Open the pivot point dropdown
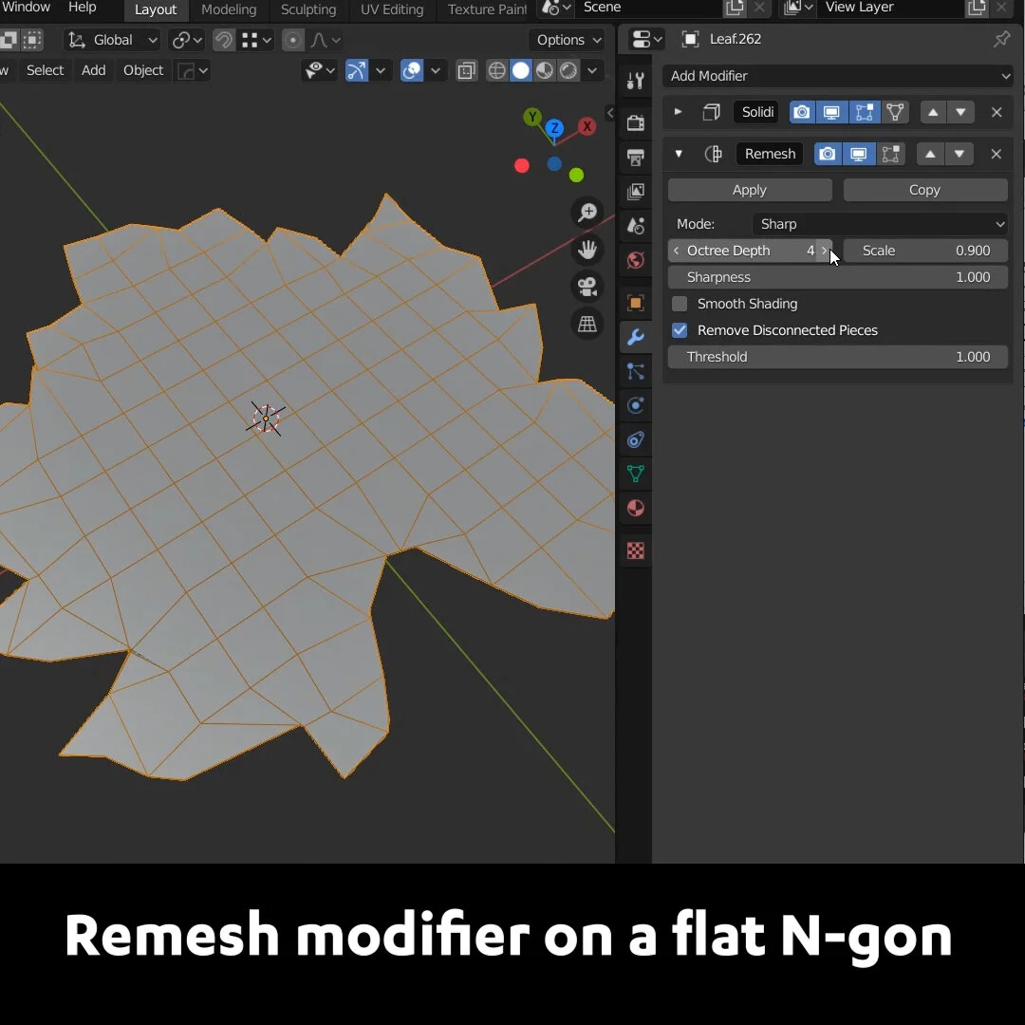 point(186,40)
